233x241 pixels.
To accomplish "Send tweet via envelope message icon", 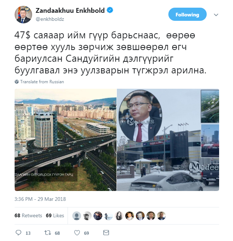I will click(106, 233).
